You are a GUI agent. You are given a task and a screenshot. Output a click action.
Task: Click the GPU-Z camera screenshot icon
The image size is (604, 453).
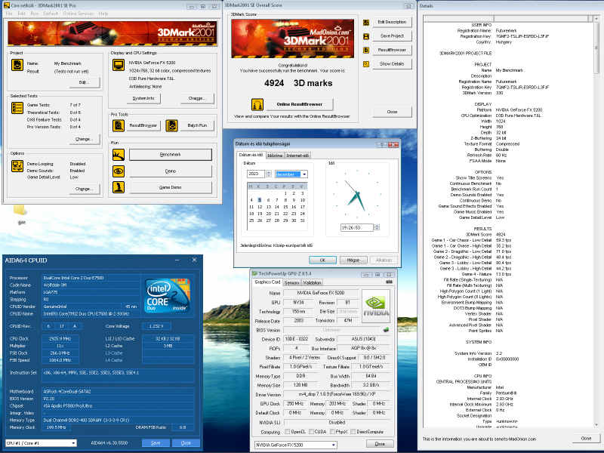389,282
